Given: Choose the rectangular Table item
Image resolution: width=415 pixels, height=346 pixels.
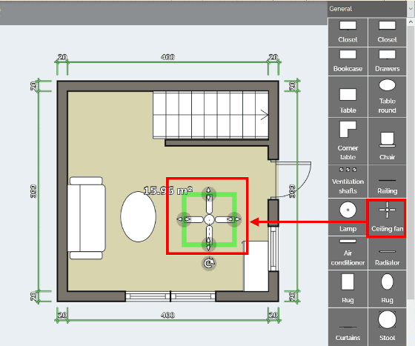Looking at the screenshot, I should 348,97.
